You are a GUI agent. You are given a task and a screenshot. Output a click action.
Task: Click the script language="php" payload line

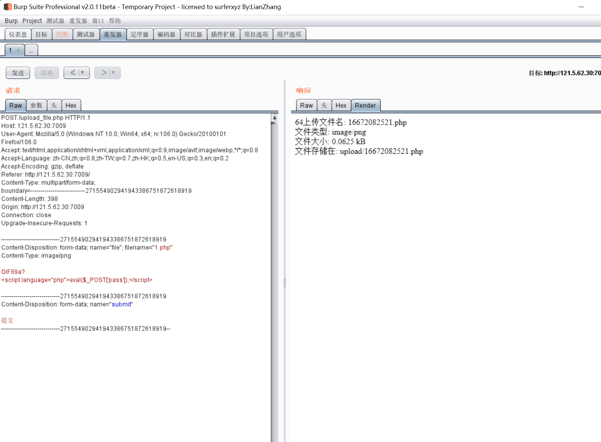[77, 280]
